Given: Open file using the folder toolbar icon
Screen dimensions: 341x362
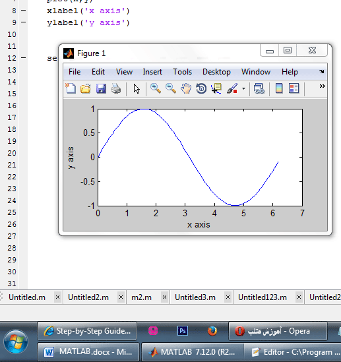Looking at the screenshot, I should pos(86,88).
